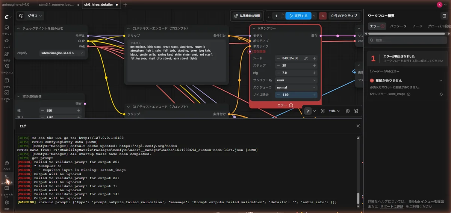Click info icon beside Kサンプラー - latent_image
Image resolution: width=451 pixels, height=213 pixels.
click(x=409, y=94)
